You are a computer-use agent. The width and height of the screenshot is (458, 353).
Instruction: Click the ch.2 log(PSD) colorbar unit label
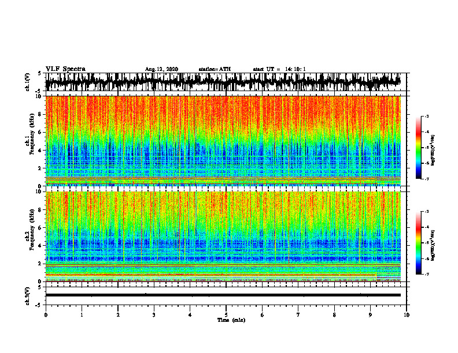433,245
